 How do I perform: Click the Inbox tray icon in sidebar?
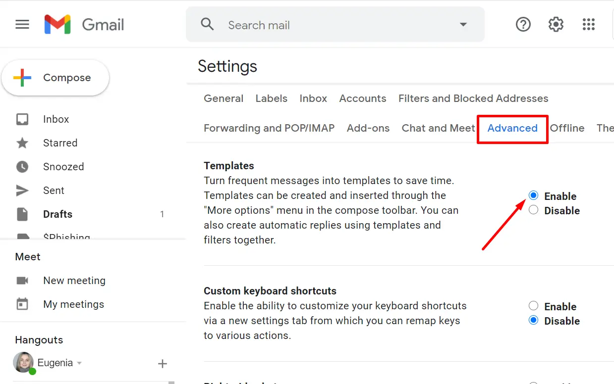tap(22, 119)
